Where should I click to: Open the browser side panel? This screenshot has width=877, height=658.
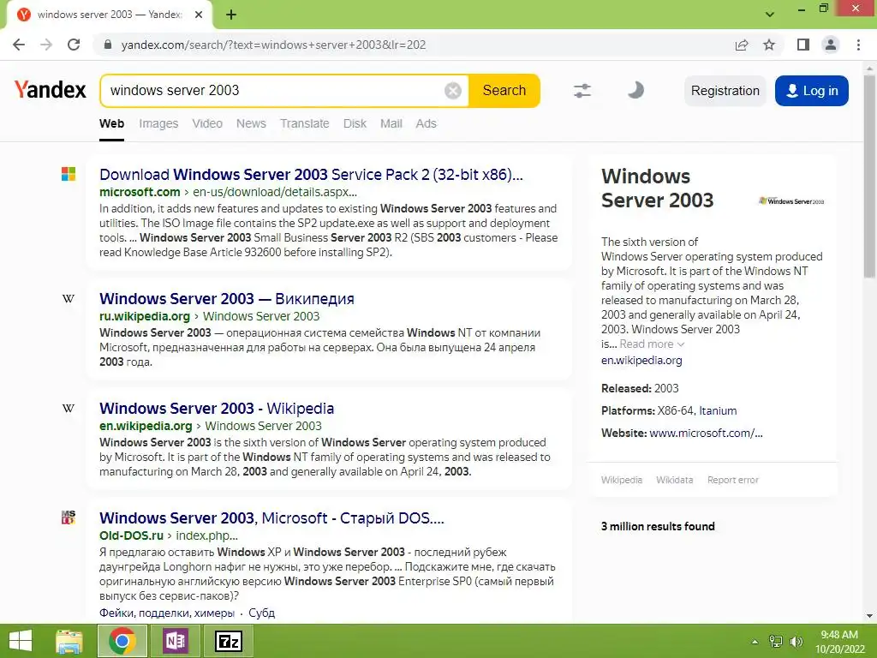(803, 45)
